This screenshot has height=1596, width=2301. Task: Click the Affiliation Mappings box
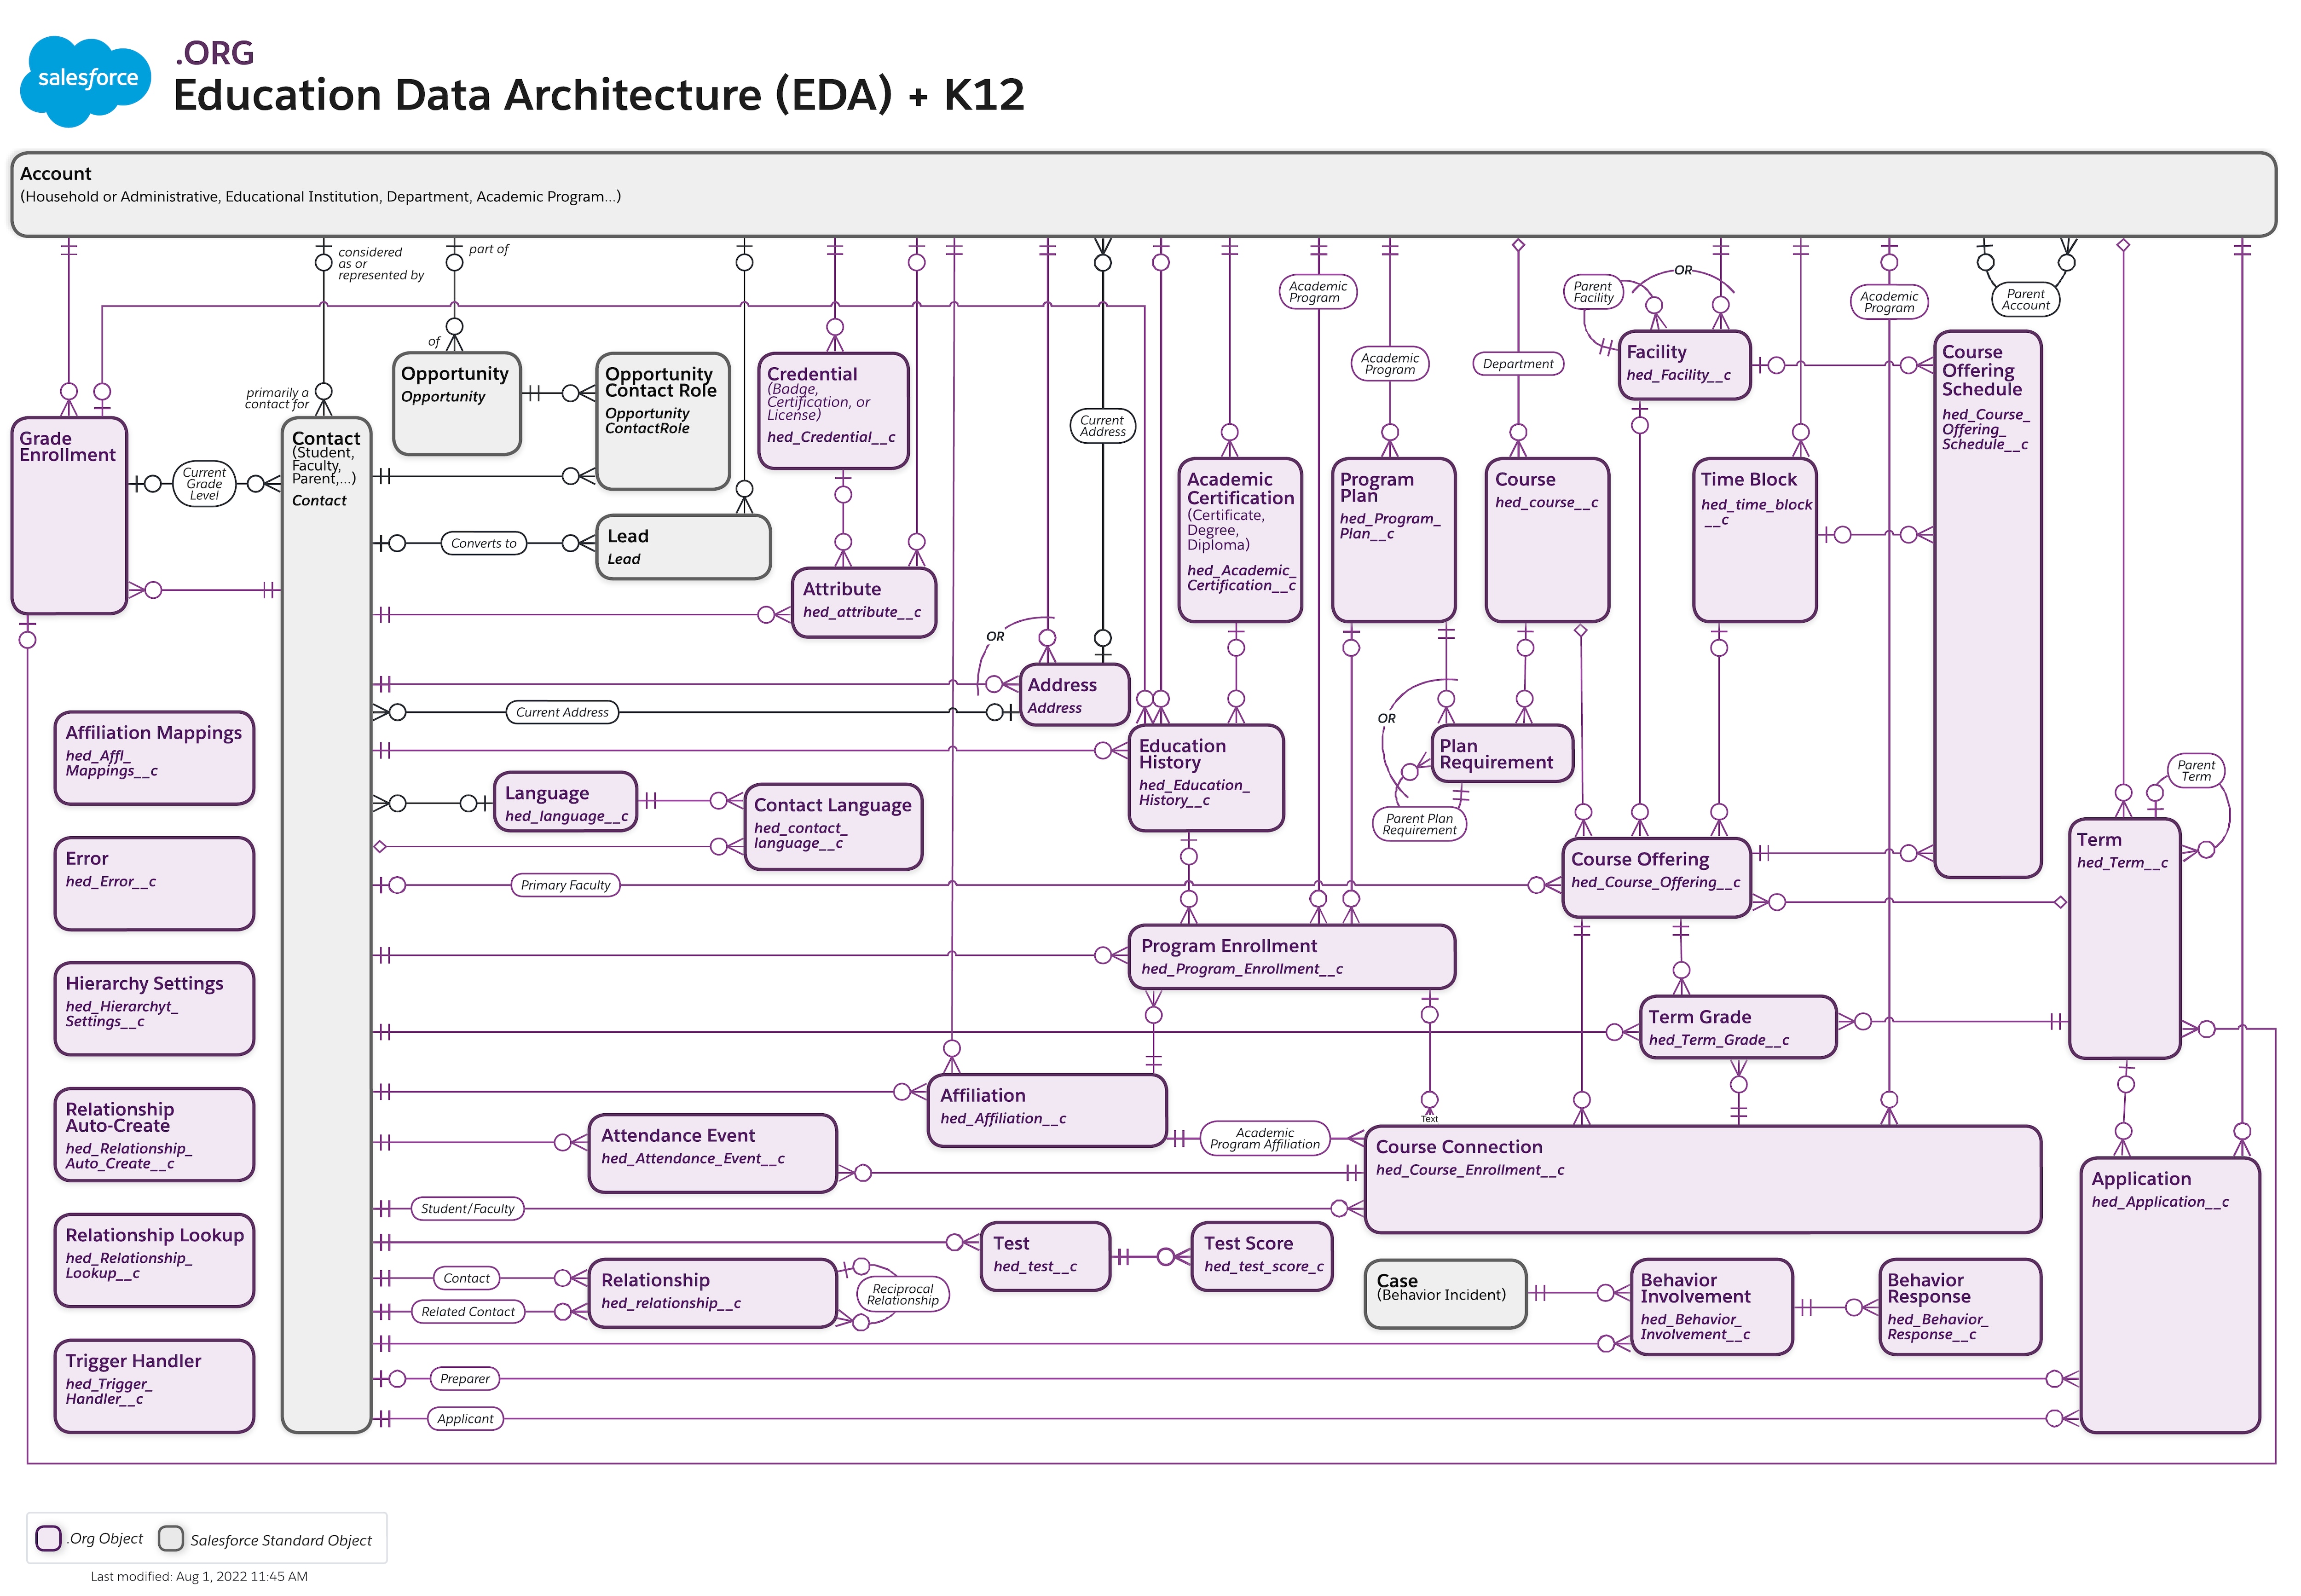pyautogui.click(x=154, y=758)
